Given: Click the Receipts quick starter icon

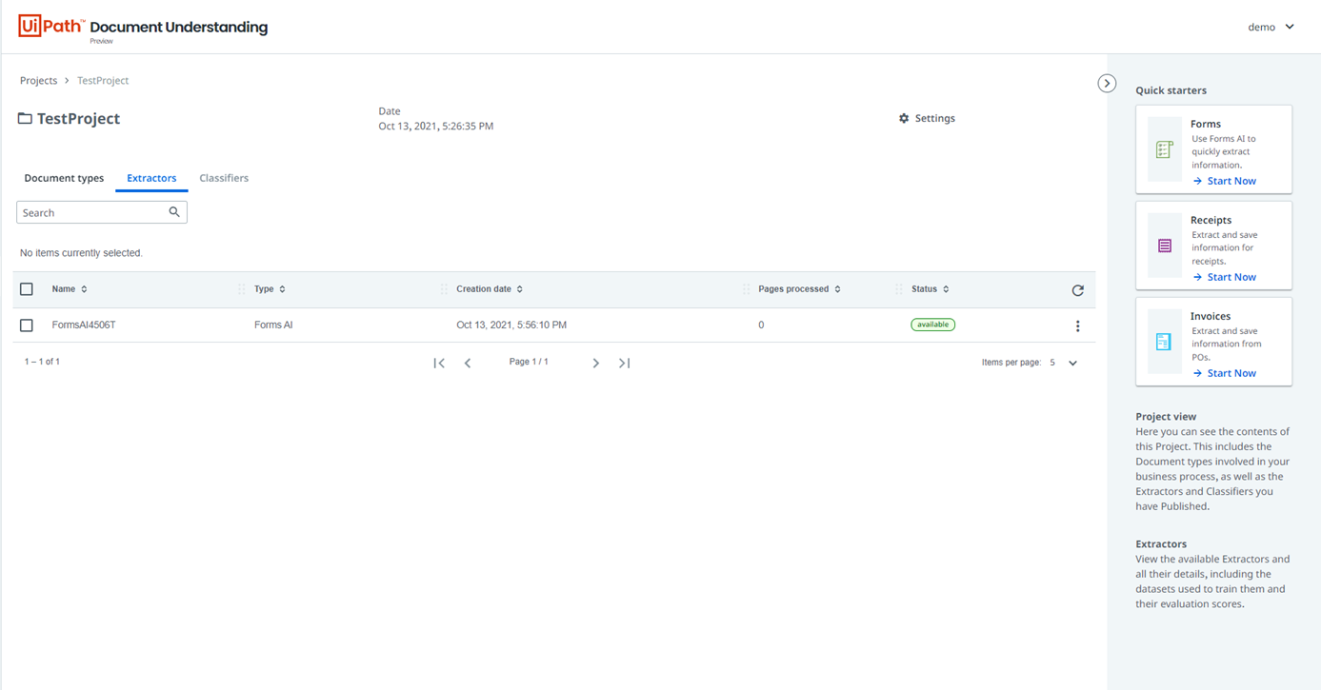Looking at the screenshot, I should pyautogui.click(x=1164, y=246).
